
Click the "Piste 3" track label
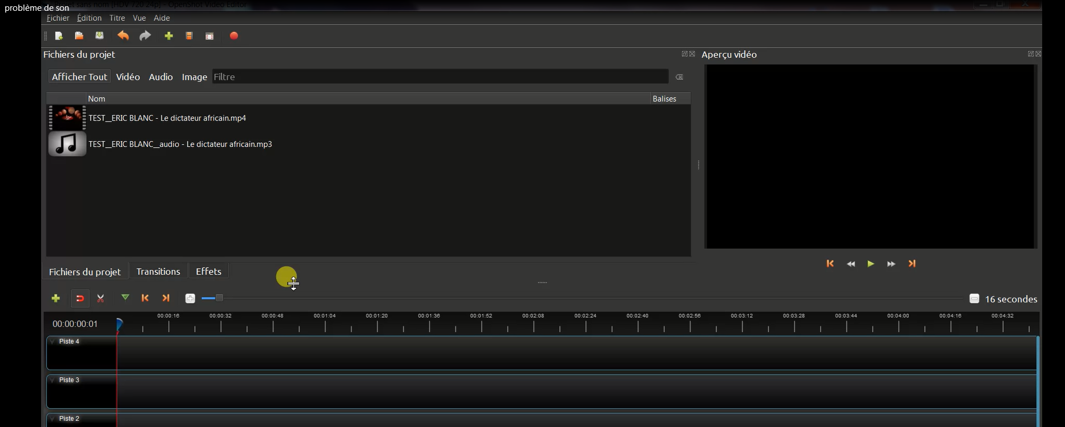click(69, 380)
